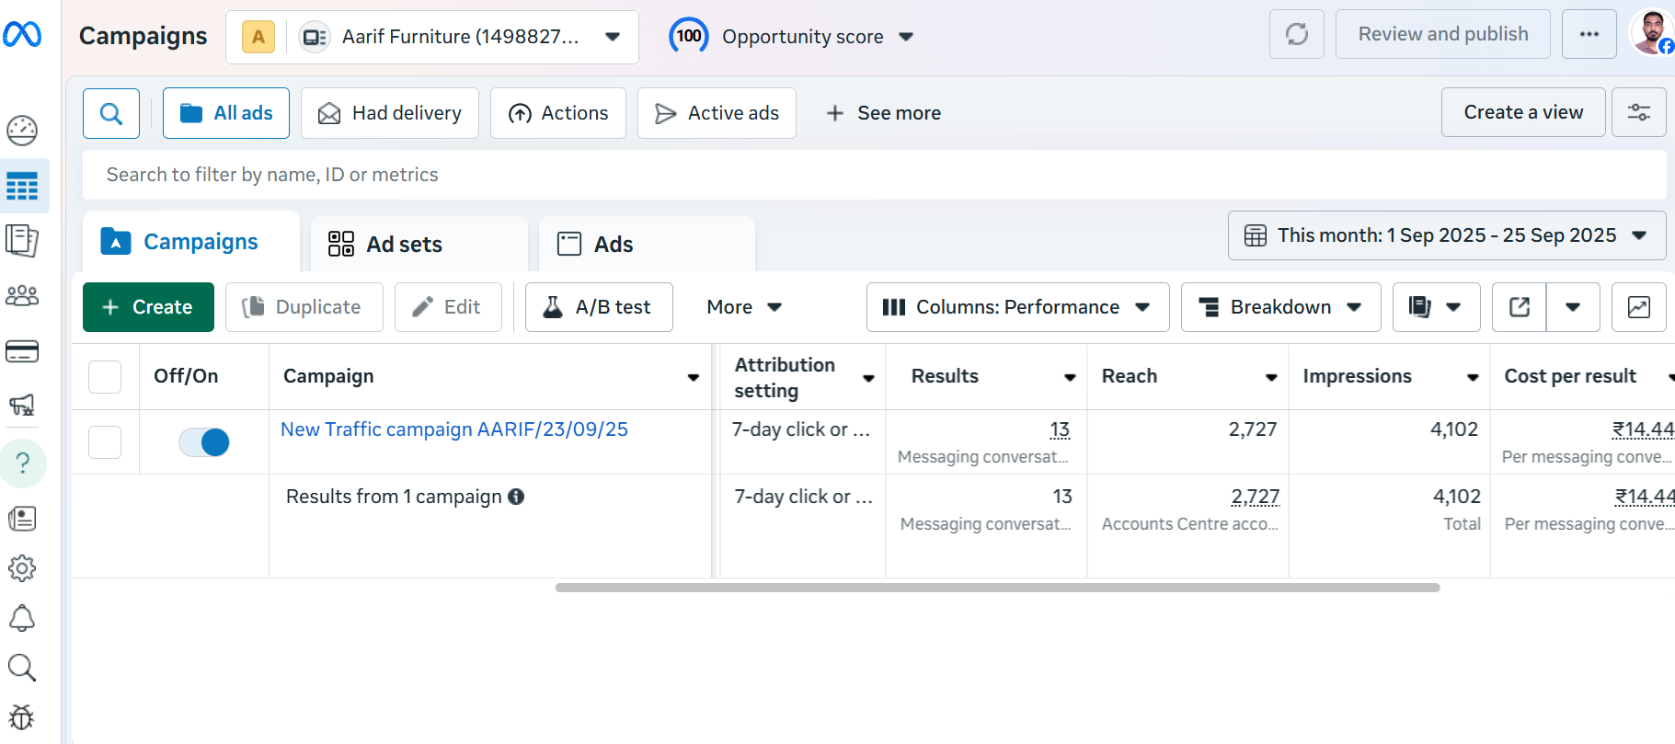Tick the select-all checkbox in header row
This screenshot has width=1675, height=744.
point(105,377)
